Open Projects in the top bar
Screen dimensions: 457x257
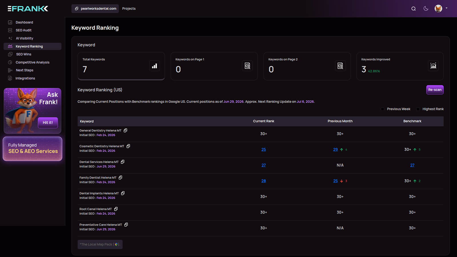[x=129, y=9]
